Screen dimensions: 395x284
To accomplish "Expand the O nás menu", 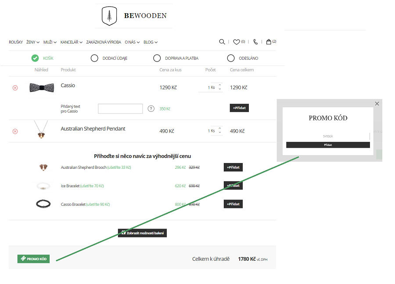I will click(x=132, y=42).
